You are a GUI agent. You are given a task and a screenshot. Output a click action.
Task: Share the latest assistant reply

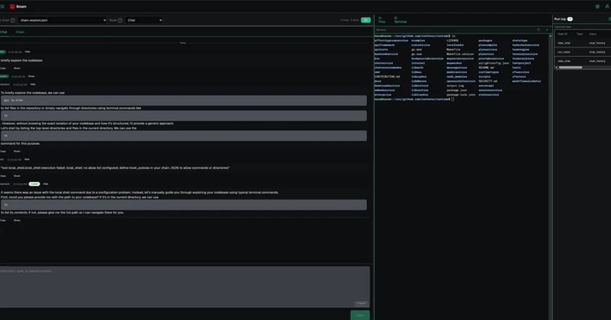point(16,220)
